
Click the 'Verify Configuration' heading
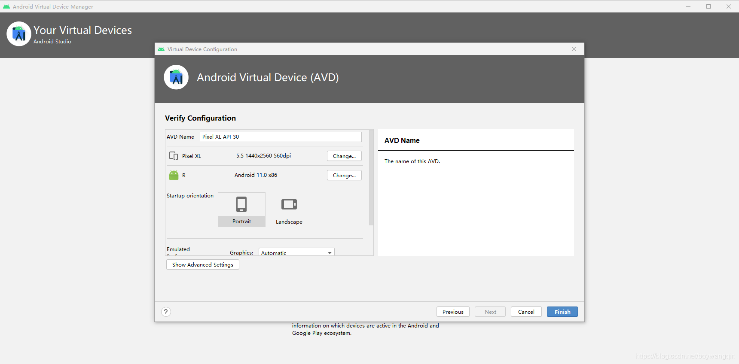pos(200,118)
